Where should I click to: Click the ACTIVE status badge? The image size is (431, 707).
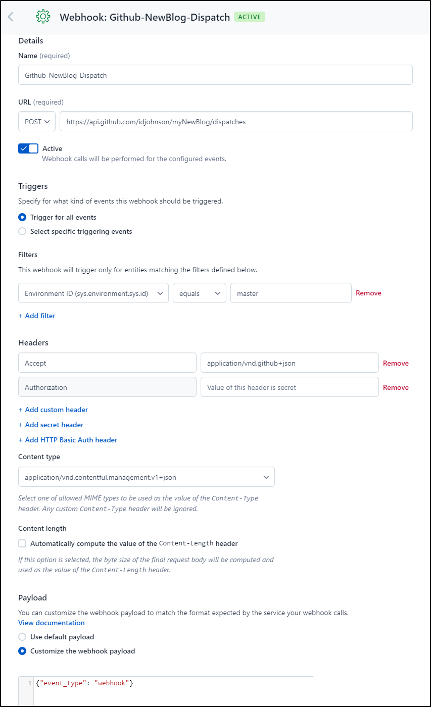250,17
